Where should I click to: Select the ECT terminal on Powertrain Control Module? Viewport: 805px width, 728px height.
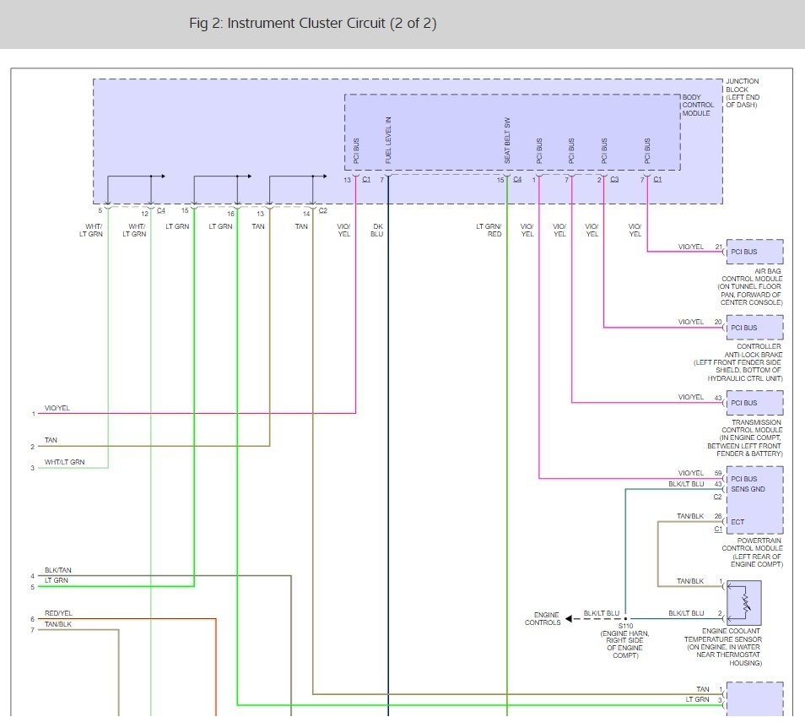[x=737, y=522]
